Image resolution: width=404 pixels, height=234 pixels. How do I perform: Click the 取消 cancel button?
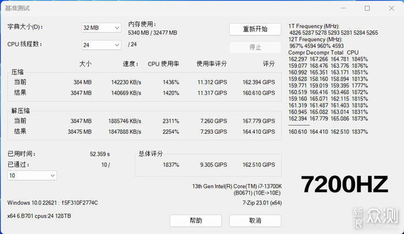pyautogui.click(x=255, y=221)
